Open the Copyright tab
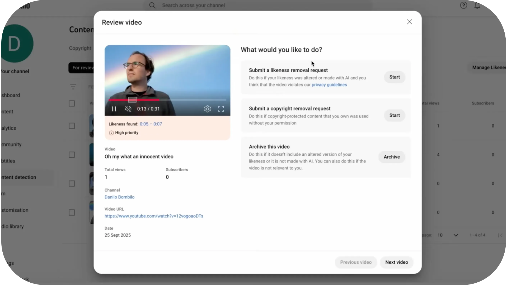 [80, 48]
